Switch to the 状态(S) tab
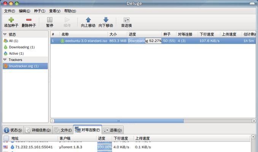258x152 pixels. pyautogui.click(x=13, y=130)
